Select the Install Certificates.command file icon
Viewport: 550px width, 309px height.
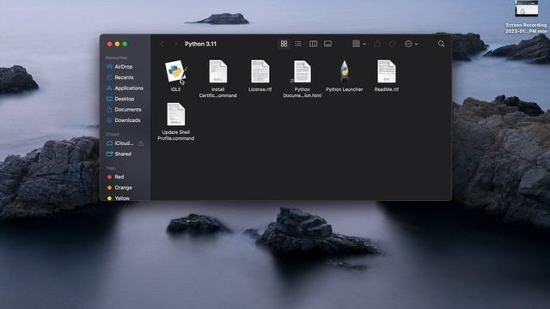pyautogui.click(x=217, y=71)
